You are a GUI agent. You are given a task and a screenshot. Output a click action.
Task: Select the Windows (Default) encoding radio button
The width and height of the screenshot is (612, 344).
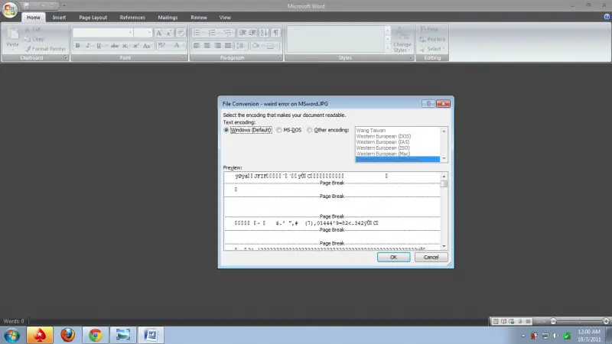click(x=226, y=130)
